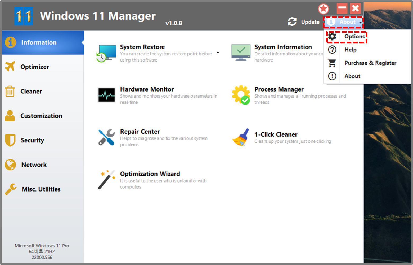Click the Repair Center tools icon
The width and height of the screenshot is (413, 265).
pyautogui.click(x=106, y=137)
